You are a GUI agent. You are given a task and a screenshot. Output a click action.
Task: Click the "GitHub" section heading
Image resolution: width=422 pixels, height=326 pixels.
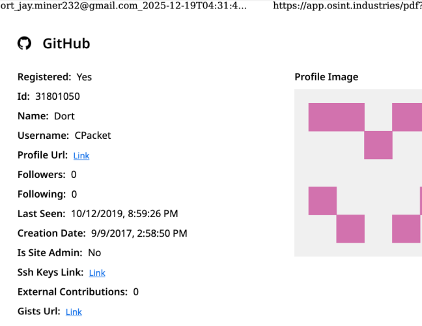pyautogui.click(x=66, y=44)
